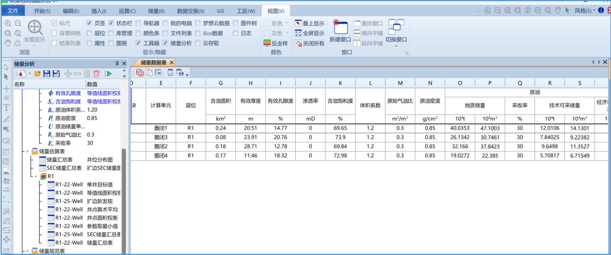The width and height of the screenshot is (611, 255).
Task: Collapse the 储量估算表 tree node
Action: (x=28, y=151)
